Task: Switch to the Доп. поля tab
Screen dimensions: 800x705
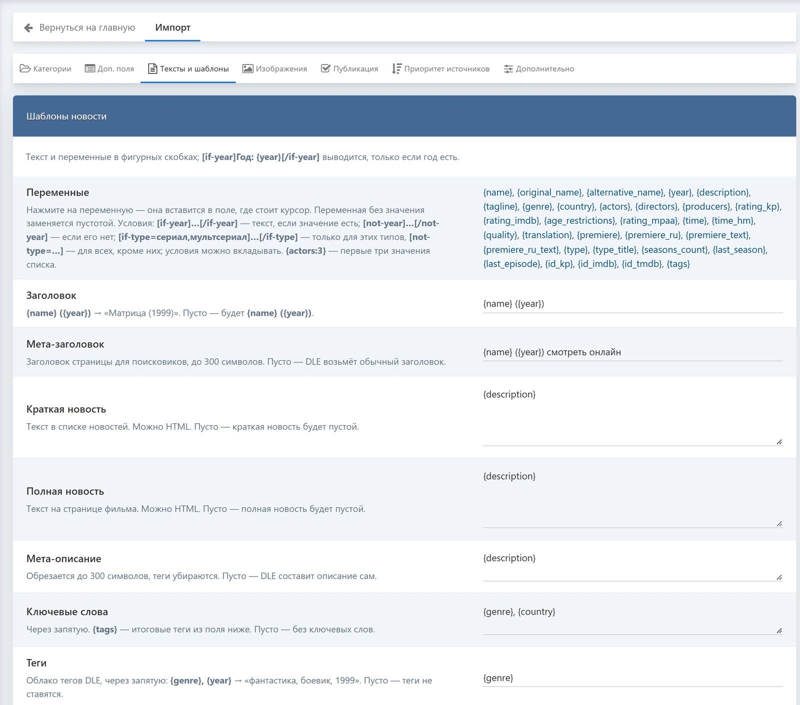Action: coord(109,68)
